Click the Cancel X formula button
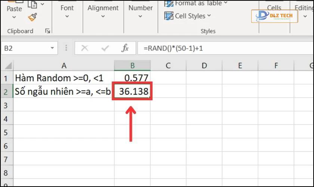314x187 pixels. [x=85, y=48]
